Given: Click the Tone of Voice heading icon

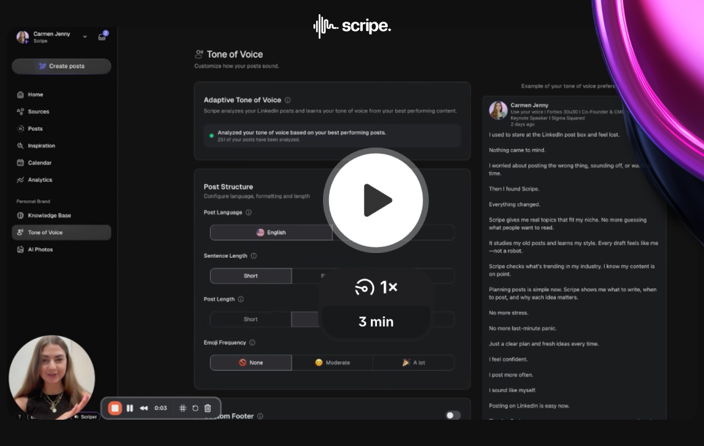Looking at the screenshot, I should (199, 54).
